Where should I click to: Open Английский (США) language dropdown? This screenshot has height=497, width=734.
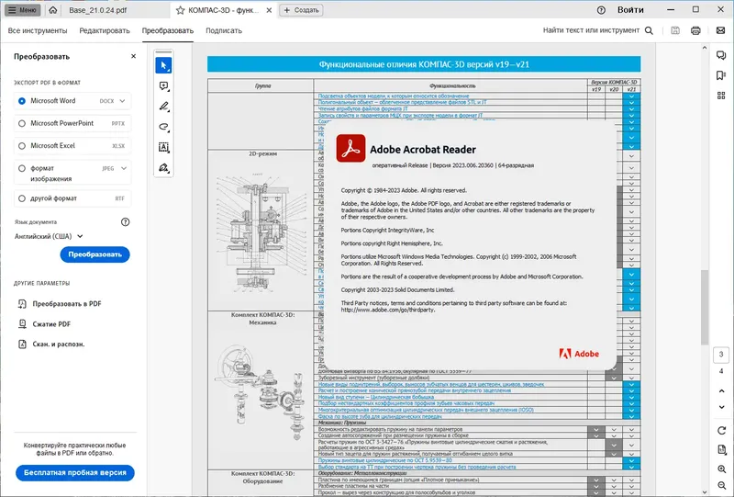coord(49,236)
